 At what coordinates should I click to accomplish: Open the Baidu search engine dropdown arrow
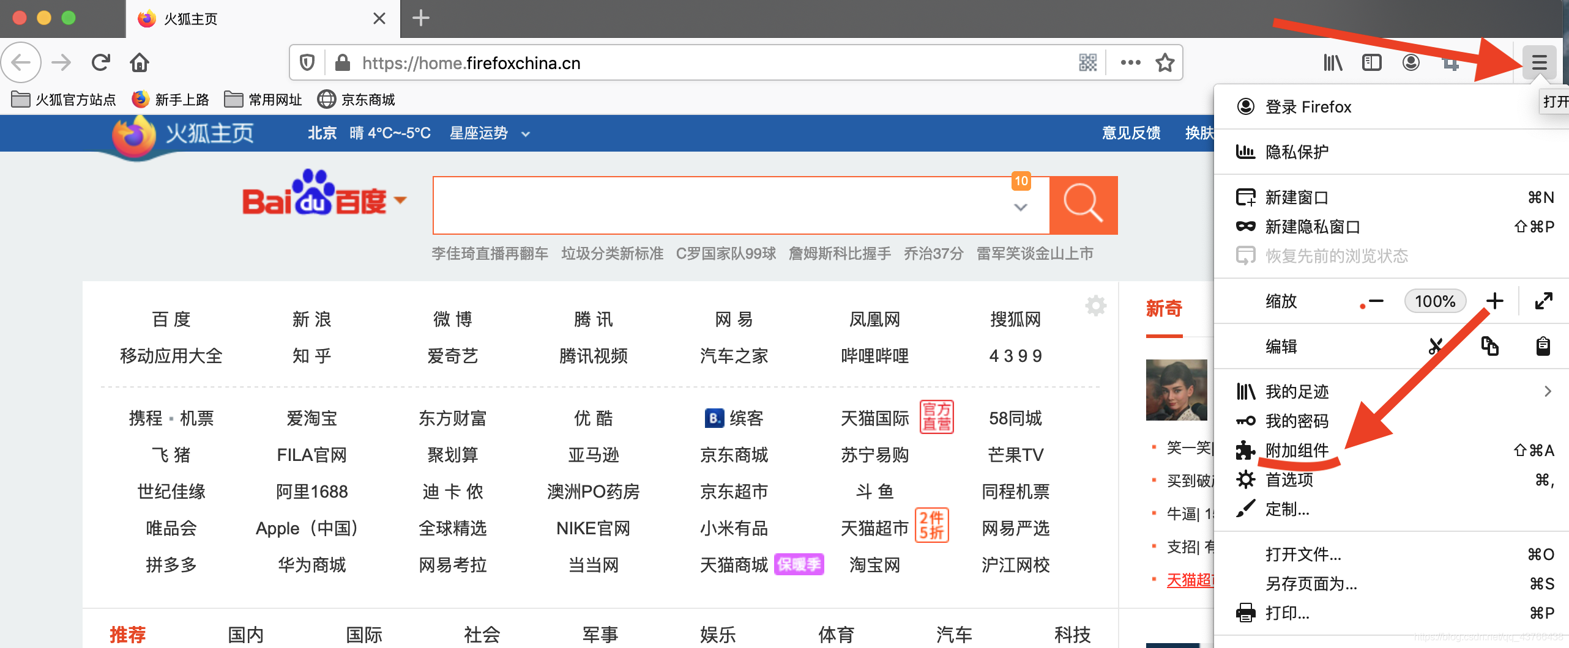coord(400,200)
